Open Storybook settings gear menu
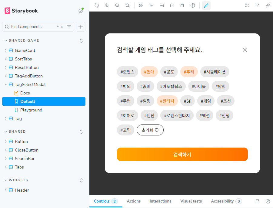Image resolution: width=273 pixels, height=208 pixels. (x=80, y=11)
